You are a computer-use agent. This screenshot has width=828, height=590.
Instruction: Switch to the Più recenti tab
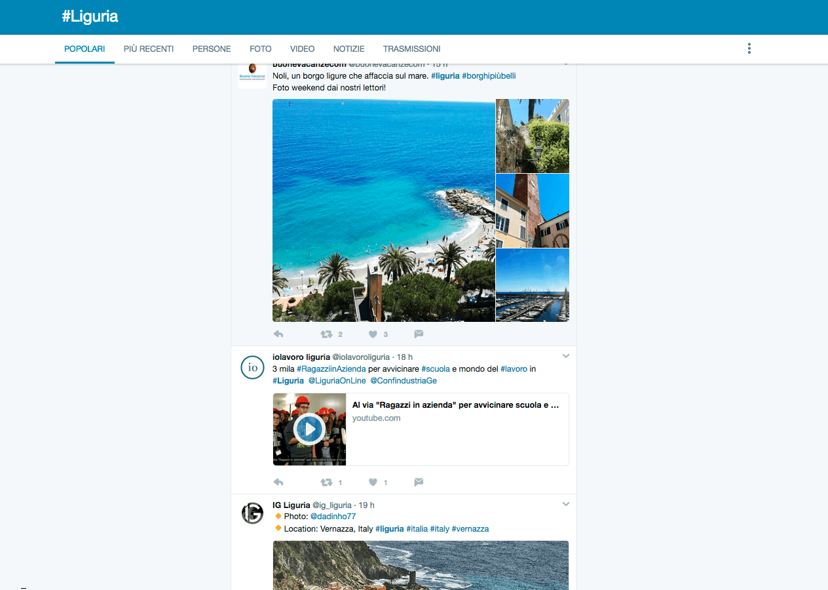coord(149,49)
